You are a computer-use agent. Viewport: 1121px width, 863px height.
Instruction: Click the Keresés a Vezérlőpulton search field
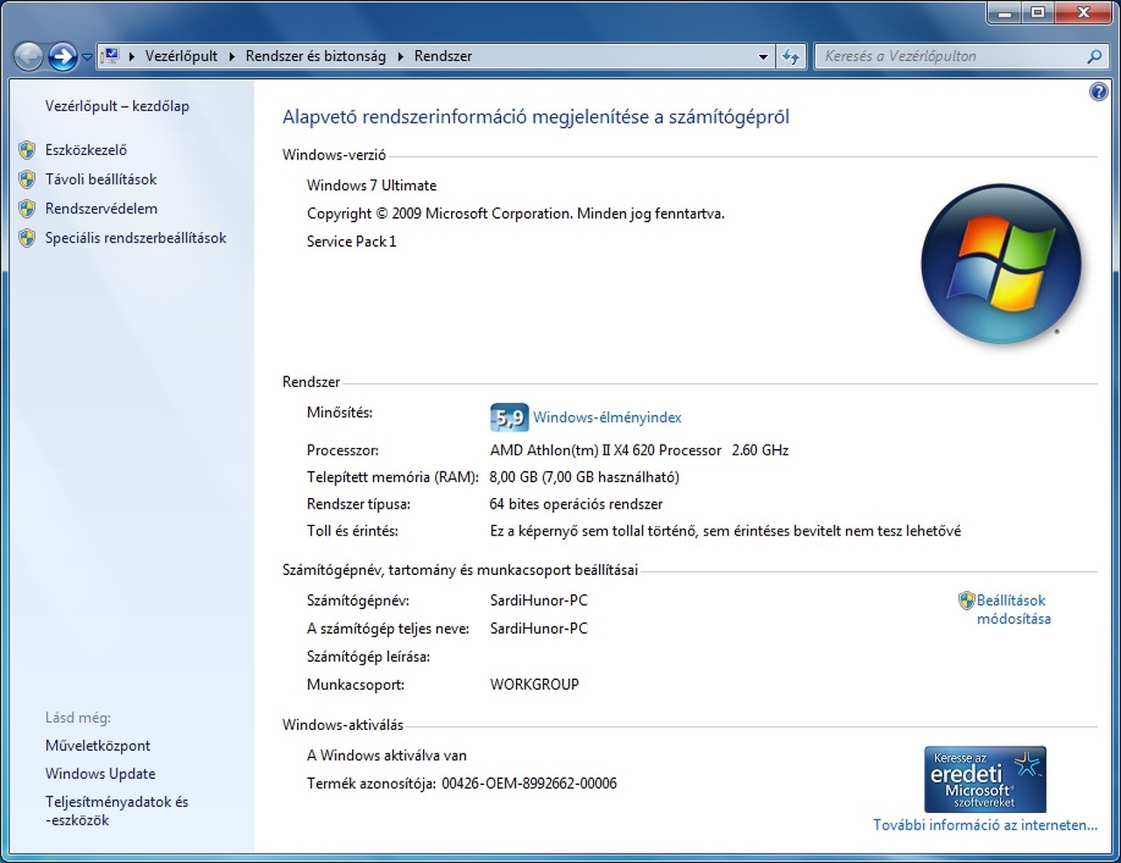(x=950, y=56)
